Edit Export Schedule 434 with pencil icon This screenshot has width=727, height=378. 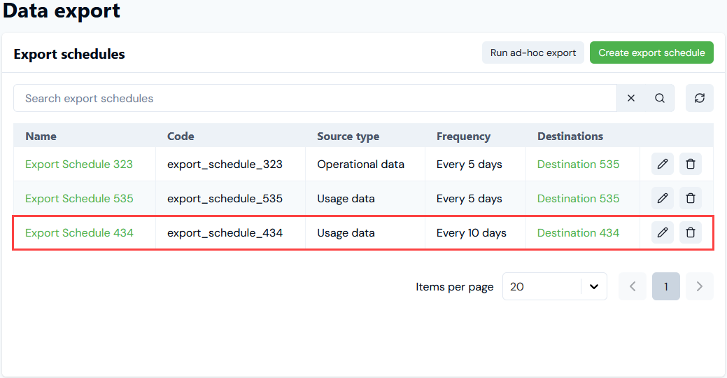coord(662,233)
